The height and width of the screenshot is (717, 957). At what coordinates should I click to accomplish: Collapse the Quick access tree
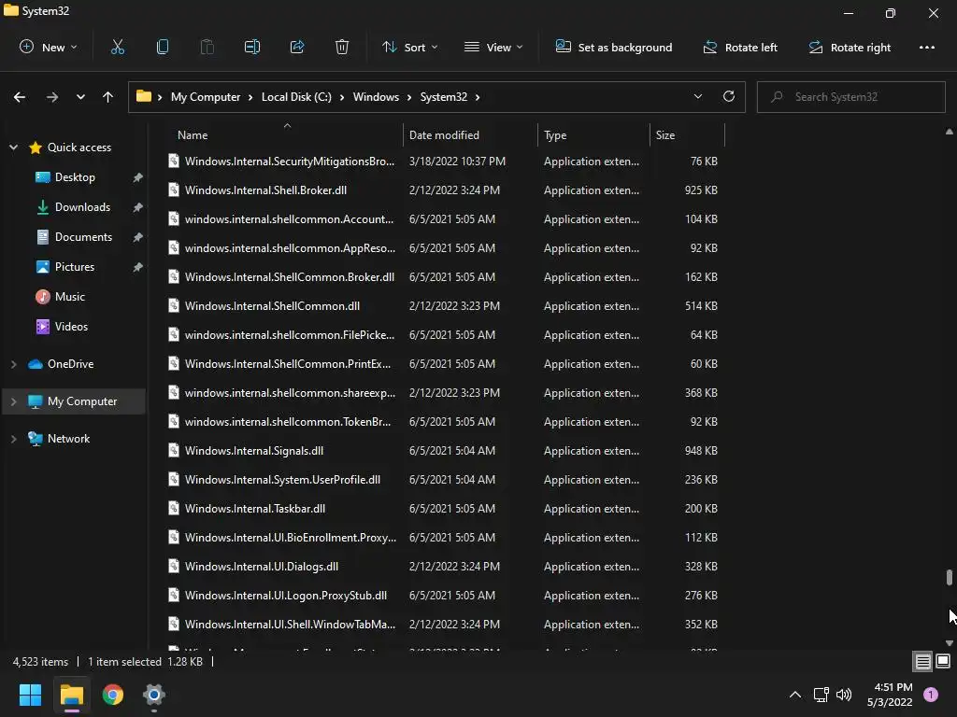(x=13, y=147)
